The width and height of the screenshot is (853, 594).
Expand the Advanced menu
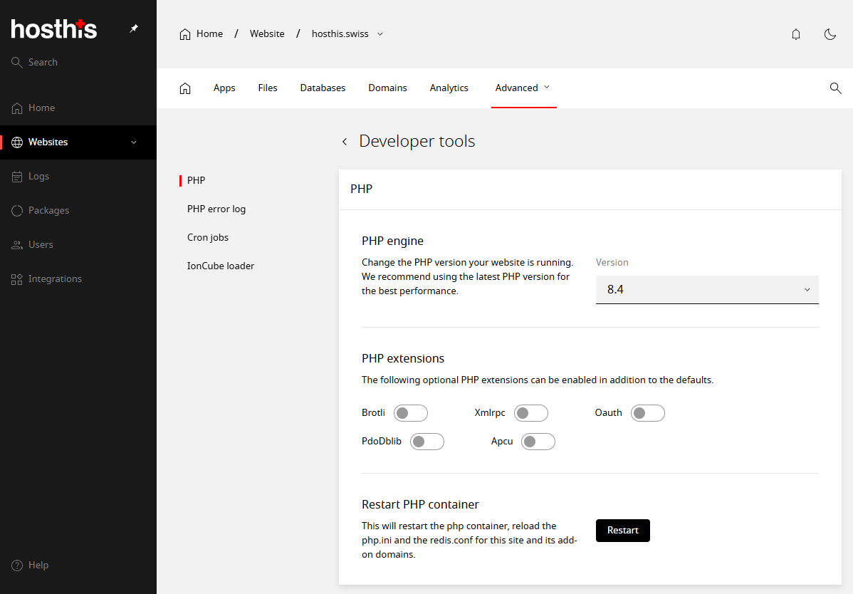click(523, 88)
